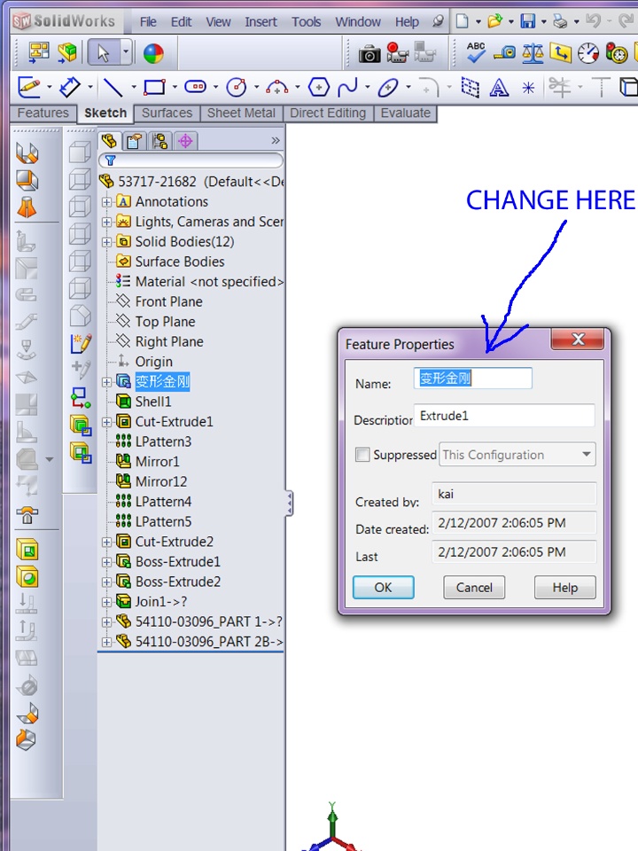
Task: Expand the Boss-Extrude1 feature
Action: [x=106, y=562]
